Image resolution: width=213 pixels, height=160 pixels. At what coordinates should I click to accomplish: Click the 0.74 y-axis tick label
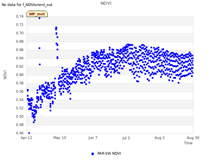pyautogui.click(x=20, y=16)
